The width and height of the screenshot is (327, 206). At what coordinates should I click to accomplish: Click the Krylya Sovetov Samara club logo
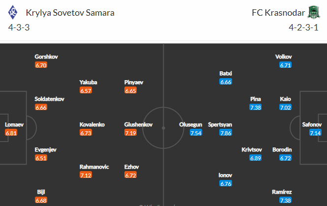pyautogui.click(x=13, y=12)
